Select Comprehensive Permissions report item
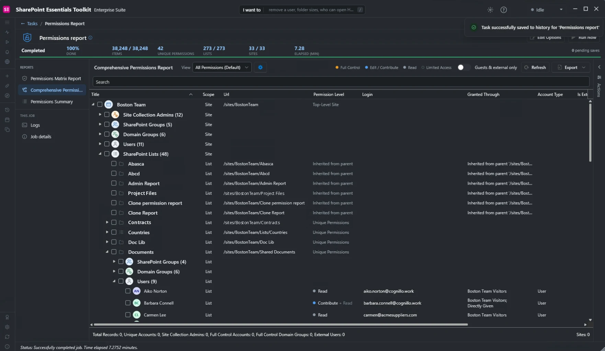The width and height of the screenshot is (605, 351). click(52, 90)
